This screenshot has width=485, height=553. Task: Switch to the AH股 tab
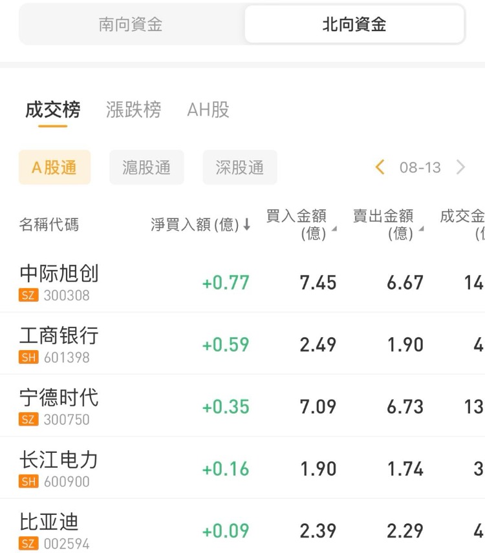click(208, 110)
